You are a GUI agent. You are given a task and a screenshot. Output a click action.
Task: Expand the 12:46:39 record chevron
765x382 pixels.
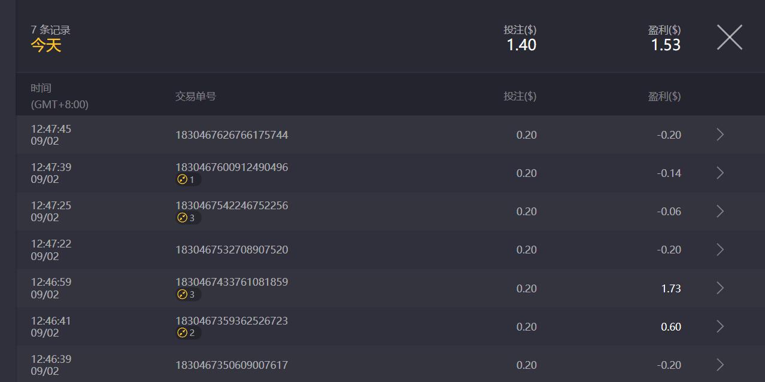coord(720,365)
